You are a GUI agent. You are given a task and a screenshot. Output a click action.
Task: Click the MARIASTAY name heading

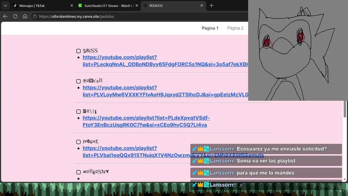(x=96, y=172)
